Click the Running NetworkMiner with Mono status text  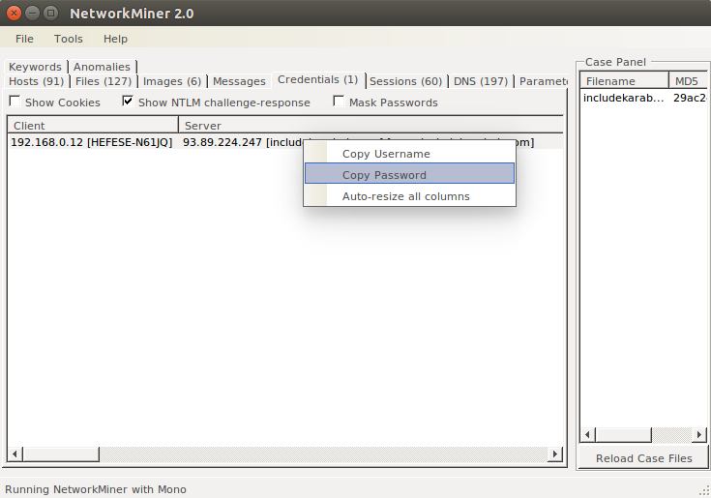tap(96, 489)
